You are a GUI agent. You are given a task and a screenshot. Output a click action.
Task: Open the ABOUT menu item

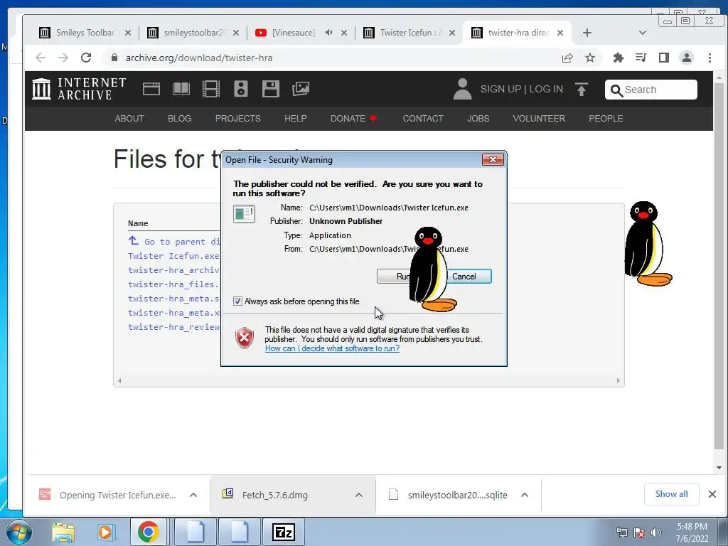tap(129, 119)
